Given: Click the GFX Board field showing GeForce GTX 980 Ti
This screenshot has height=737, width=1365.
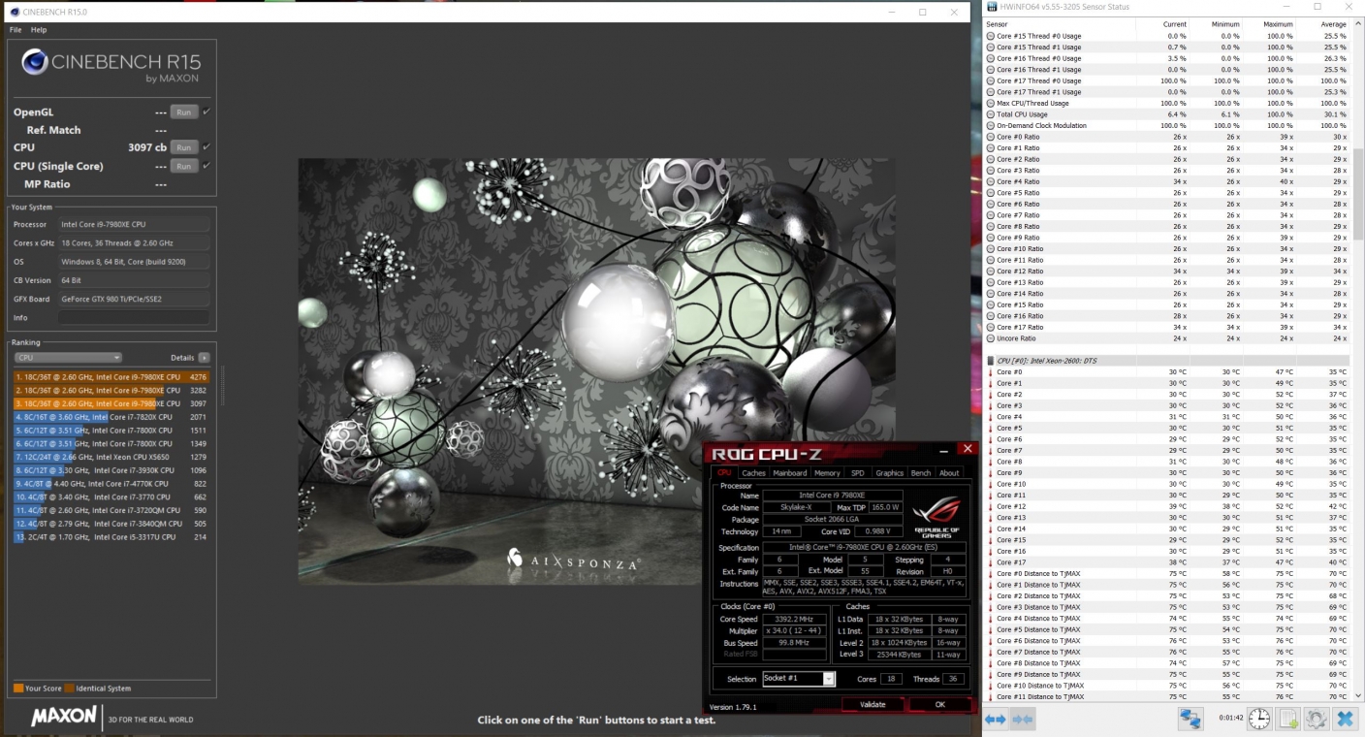Looking at the screenshot, I should [x=134, y=299].
